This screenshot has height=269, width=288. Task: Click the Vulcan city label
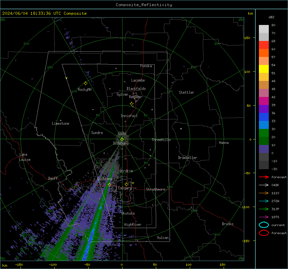(163, 238)
